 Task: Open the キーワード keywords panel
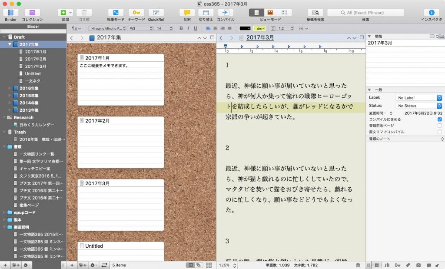[136, 13]
